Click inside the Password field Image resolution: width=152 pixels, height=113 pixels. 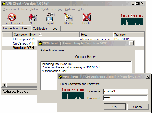pos(125,98)
